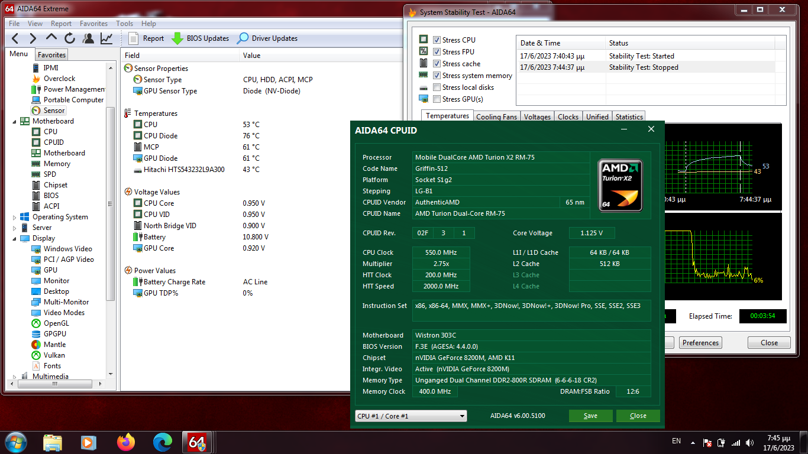
Task: Open the user/manage icon in toolbar
Action: (88, 38)
